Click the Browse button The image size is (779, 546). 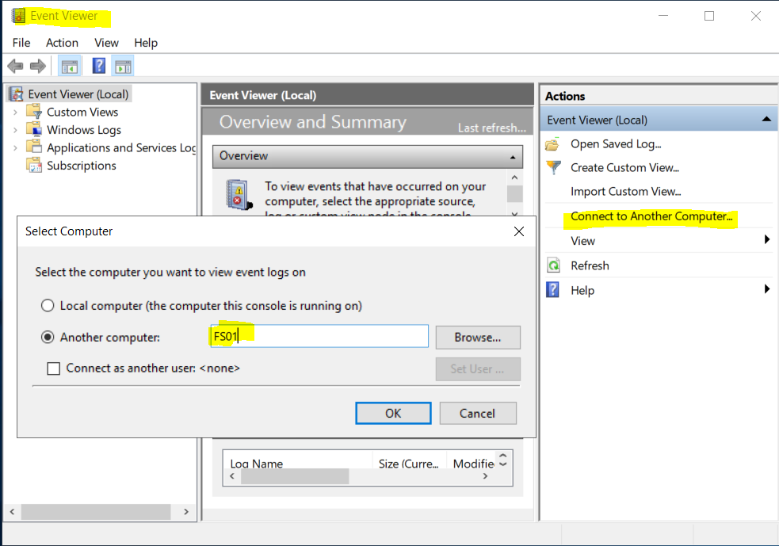pyautogui.click(x=478, y=336)
